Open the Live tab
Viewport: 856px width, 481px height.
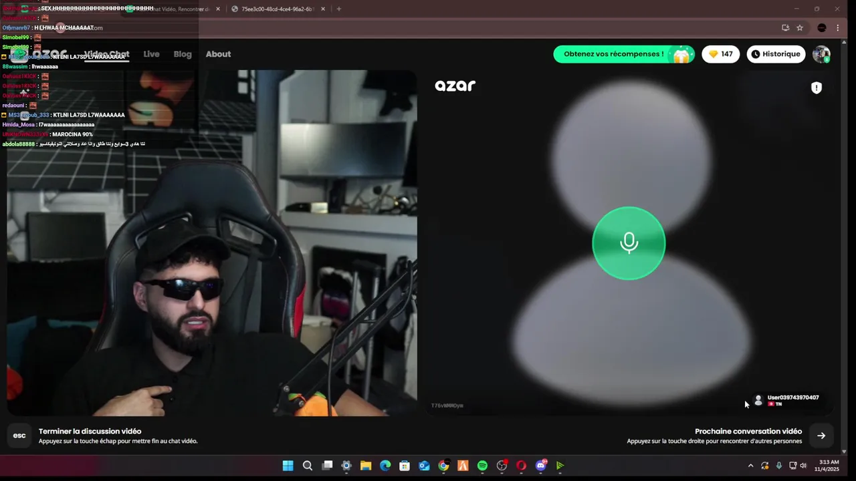coord(151,54)
